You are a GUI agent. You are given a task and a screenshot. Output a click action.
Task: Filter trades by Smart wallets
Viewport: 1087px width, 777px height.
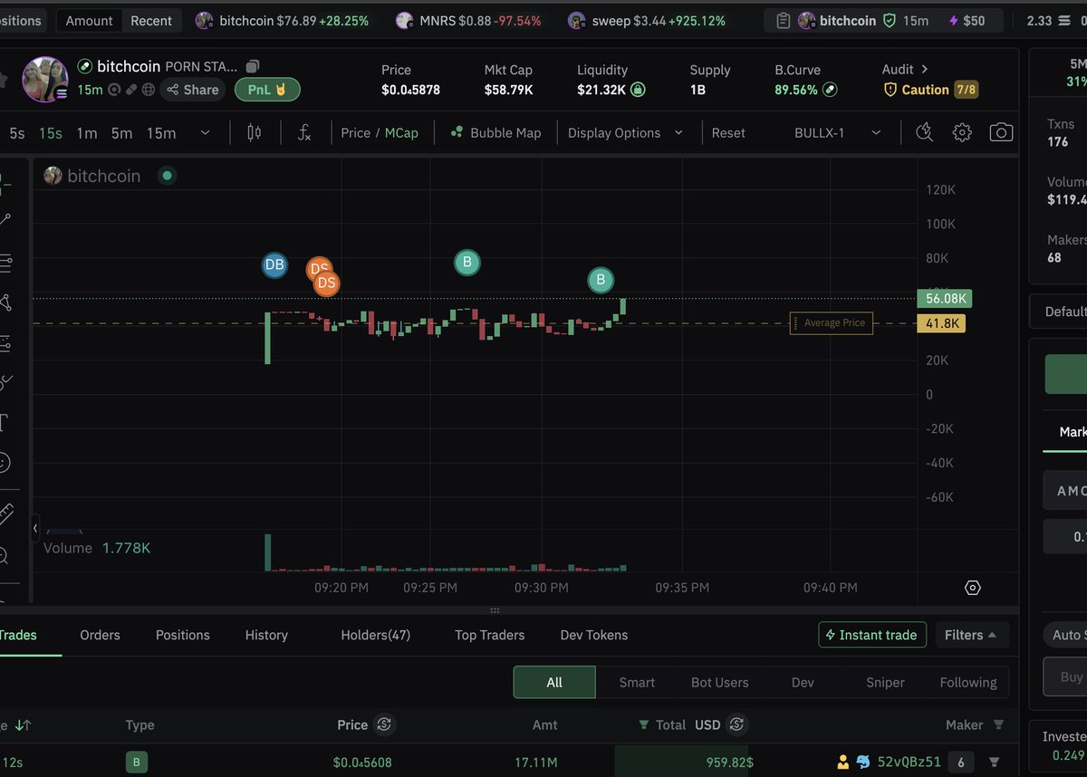point(637,682)
